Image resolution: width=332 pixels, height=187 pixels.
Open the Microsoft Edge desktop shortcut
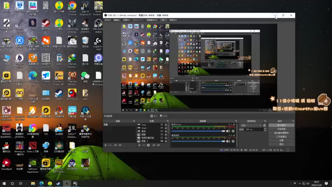[x=33, y=78]
